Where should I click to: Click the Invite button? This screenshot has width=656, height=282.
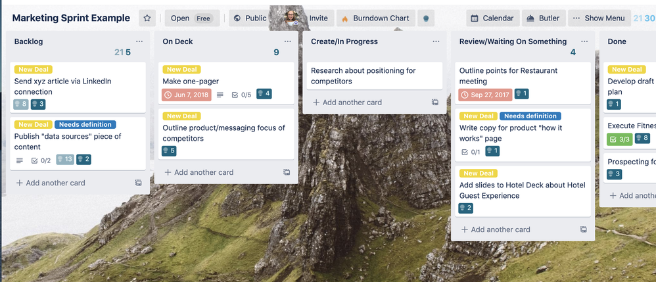point(318,18)
